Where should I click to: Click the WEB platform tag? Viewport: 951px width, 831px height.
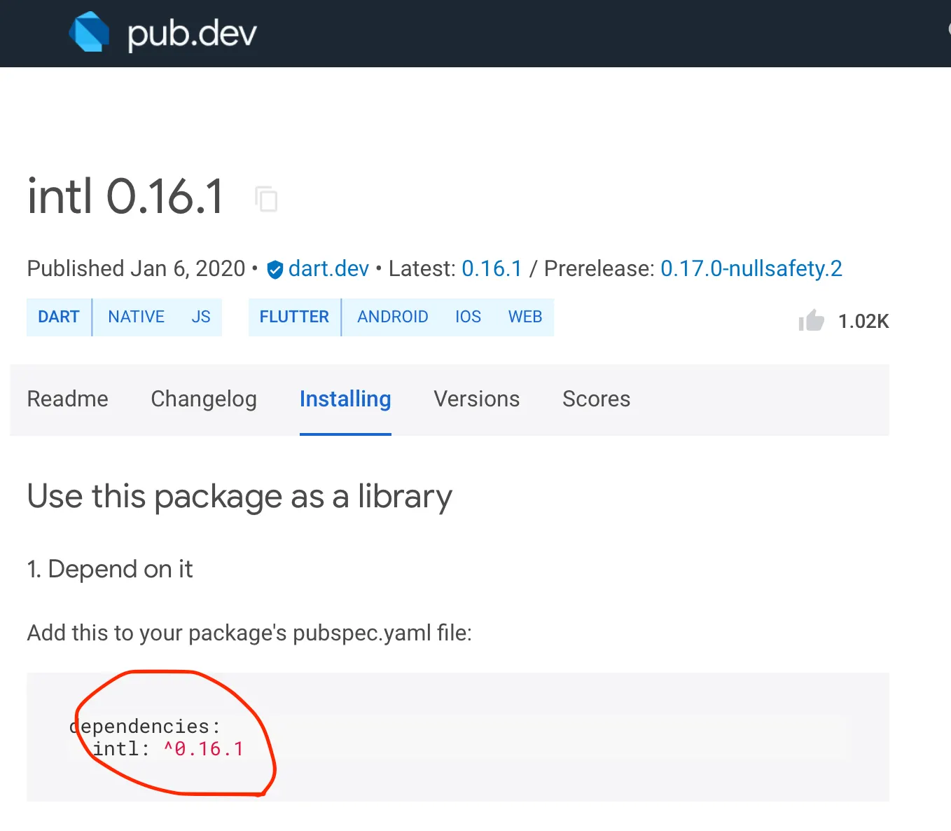point(525,317)
